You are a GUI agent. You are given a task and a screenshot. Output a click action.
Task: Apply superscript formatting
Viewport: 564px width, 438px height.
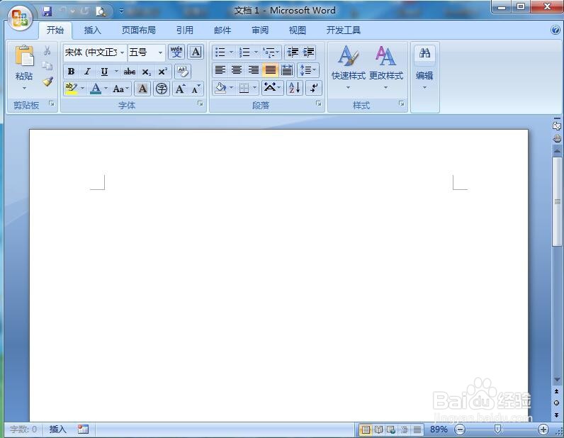point(162,72)
